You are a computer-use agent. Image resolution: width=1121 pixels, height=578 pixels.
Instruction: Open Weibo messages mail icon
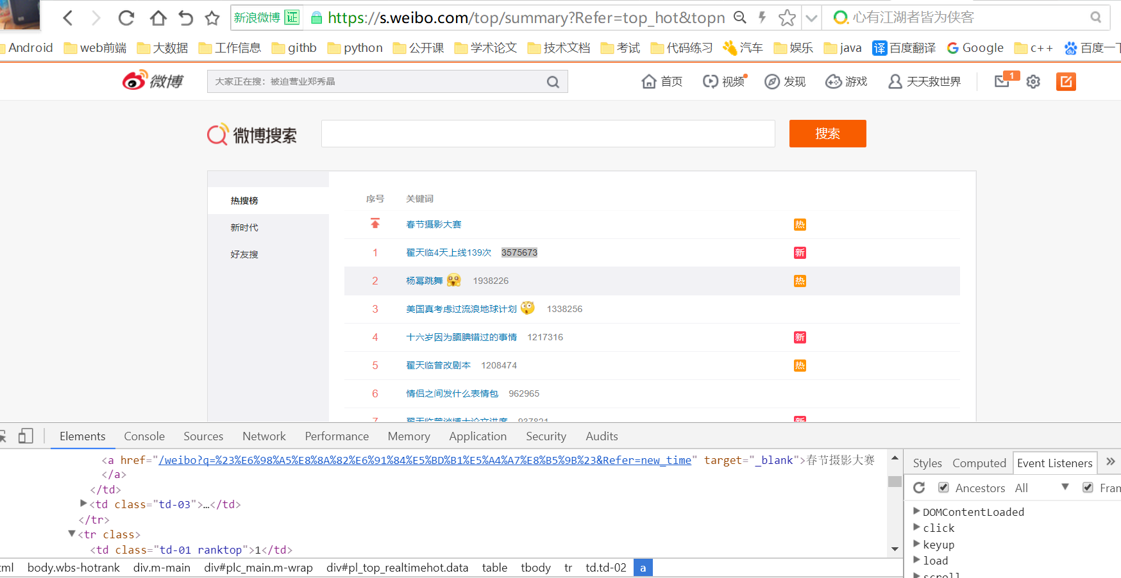(x=1002, y=81)
